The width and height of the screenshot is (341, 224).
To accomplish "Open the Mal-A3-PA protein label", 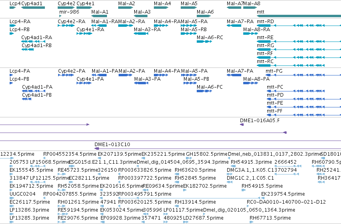I will pos(147,79).
